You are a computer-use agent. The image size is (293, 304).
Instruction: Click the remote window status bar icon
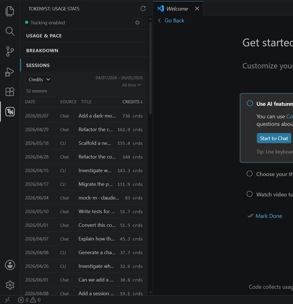(7, 300)
